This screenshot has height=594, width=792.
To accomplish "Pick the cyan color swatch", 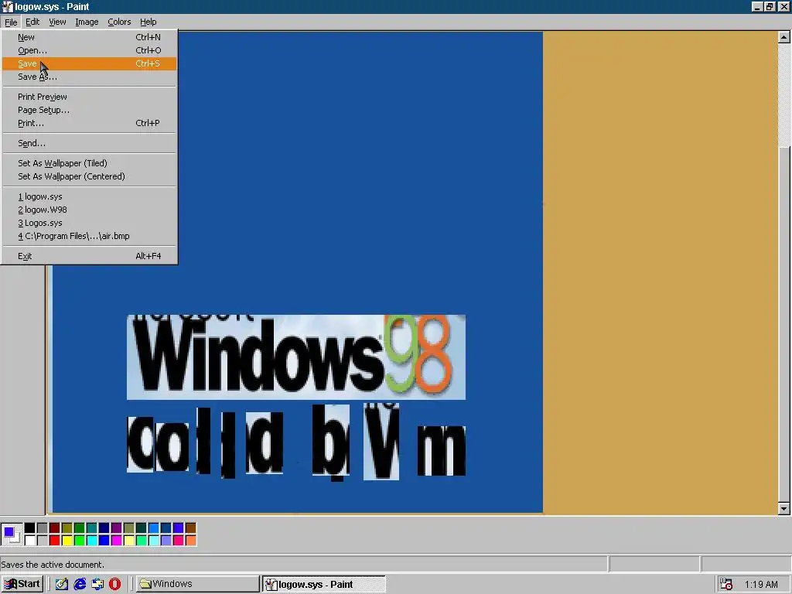I will [91, 541].
